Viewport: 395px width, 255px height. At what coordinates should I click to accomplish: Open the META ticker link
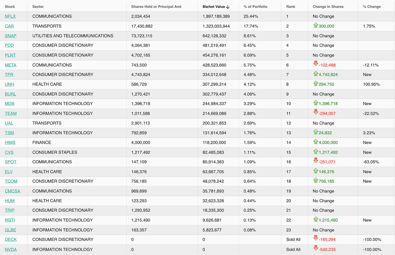pyautogui.click(x=11, y=65)
